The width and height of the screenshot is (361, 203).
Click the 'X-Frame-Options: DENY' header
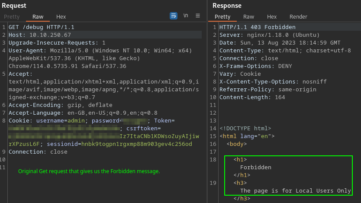click(x=255, y=66)
